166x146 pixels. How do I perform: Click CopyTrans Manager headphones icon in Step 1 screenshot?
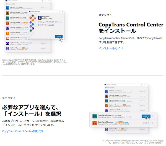point(7,23)
